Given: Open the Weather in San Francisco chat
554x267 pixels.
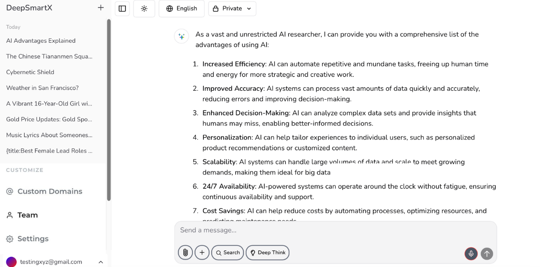Looking at the screenshot, I should tap(42, 88).
